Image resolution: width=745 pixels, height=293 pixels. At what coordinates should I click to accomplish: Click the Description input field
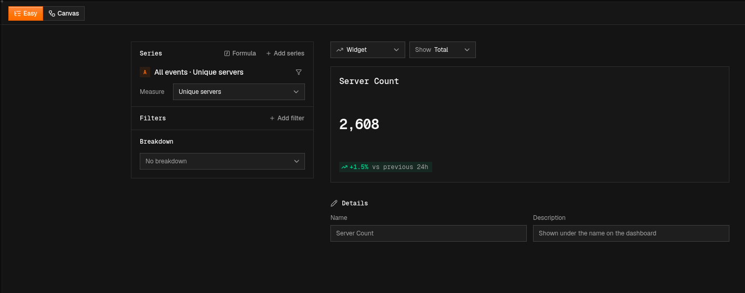[x=631, y=233]
